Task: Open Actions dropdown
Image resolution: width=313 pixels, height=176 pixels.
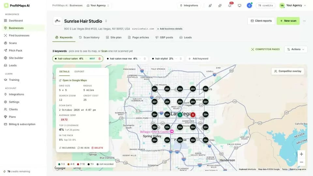Action: 296,49
